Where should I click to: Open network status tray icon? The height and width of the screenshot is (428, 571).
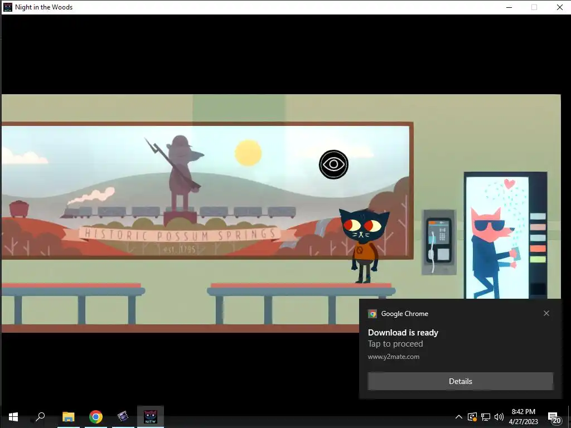(x=486, y=417)
